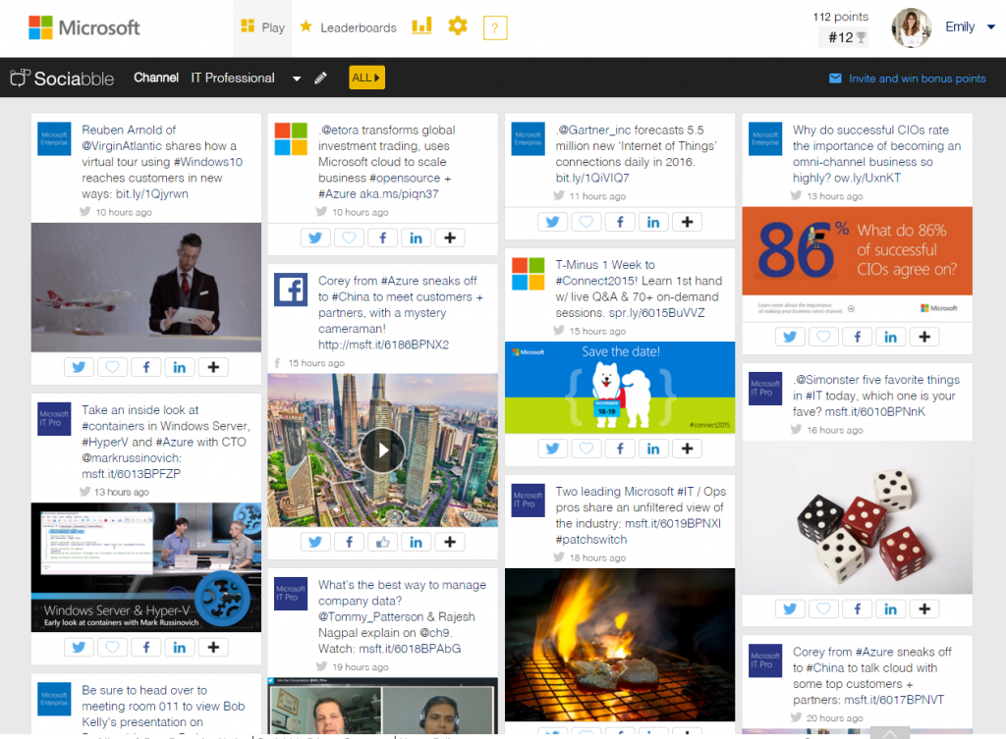Click the pencil edit channel icon
Image resolution: width=1006 pixels, height=739 pixels.
pos(321,79)
